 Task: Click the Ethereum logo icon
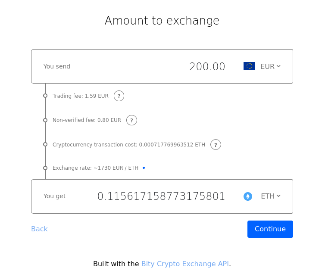248,196
